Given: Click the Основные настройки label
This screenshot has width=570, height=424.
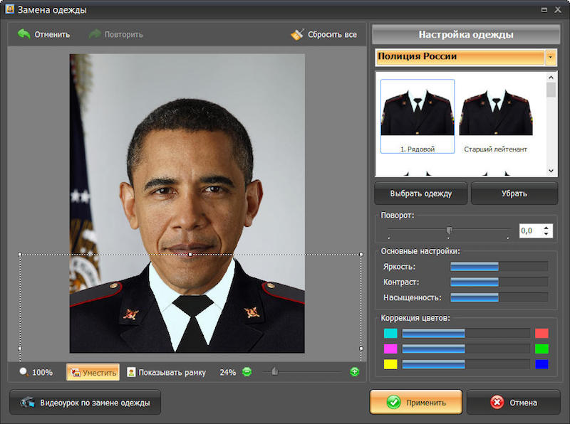Looking at the screenshot, I should 420,251.
